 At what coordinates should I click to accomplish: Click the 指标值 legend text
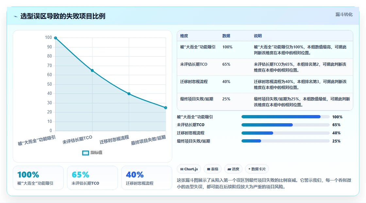click(96, 153)
